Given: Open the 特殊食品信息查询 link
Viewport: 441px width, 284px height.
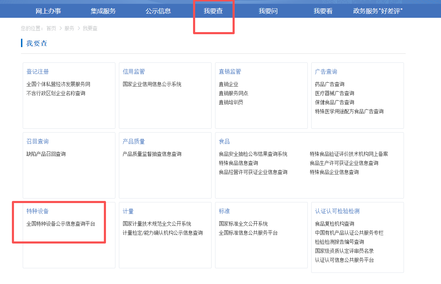Looking at the screenshot, I should click(x=239, y=163).
